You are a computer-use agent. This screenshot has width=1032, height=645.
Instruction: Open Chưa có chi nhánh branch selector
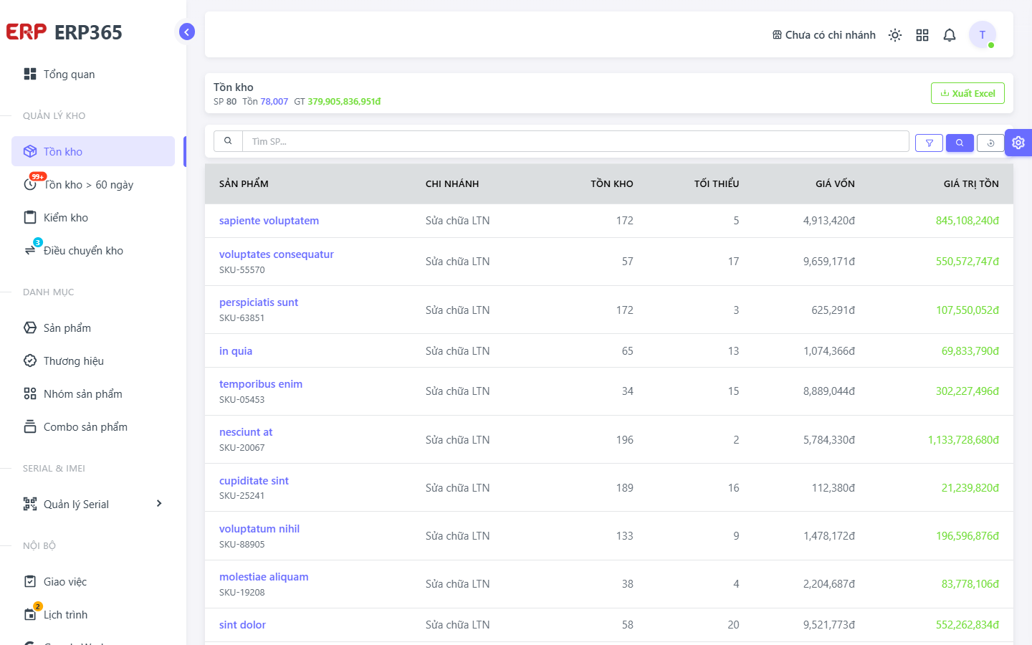824,35
